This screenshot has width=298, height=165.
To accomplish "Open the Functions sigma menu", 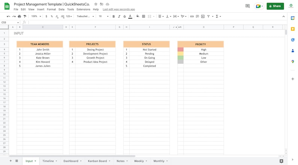I will point(218,17).
